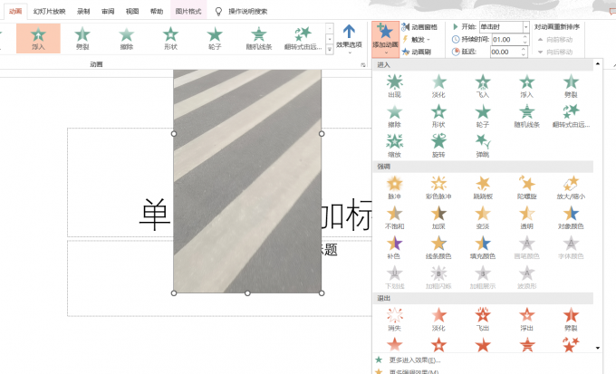Expand the 效果选项 effect options
Viewport: 616px width, 374px height.
point(349,39)
